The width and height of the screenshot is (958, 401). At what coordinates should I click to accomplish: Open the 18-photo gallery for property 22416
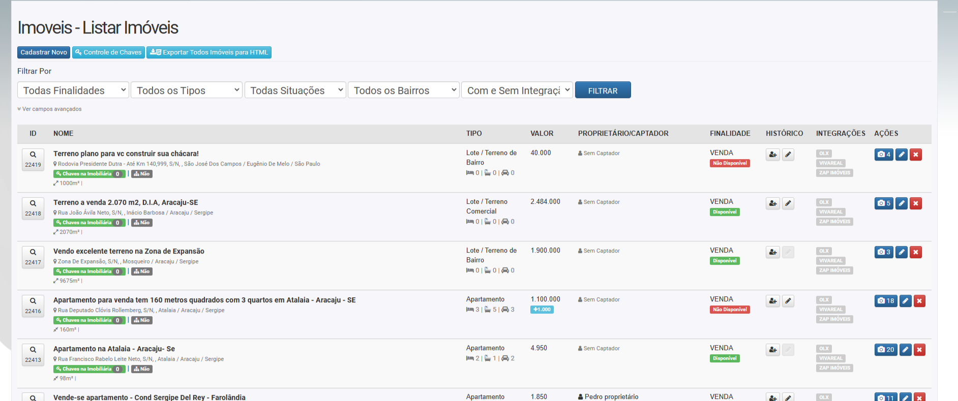(885, 301)
